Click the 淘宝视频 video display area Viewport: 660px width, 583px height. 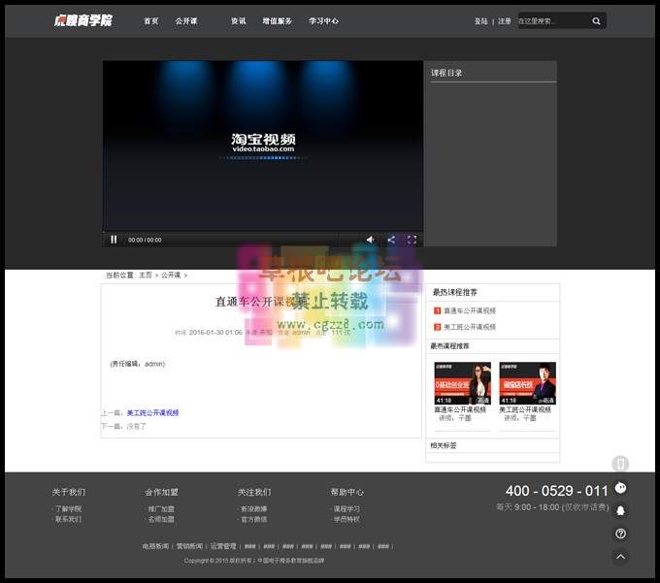[x=263, y=146]
